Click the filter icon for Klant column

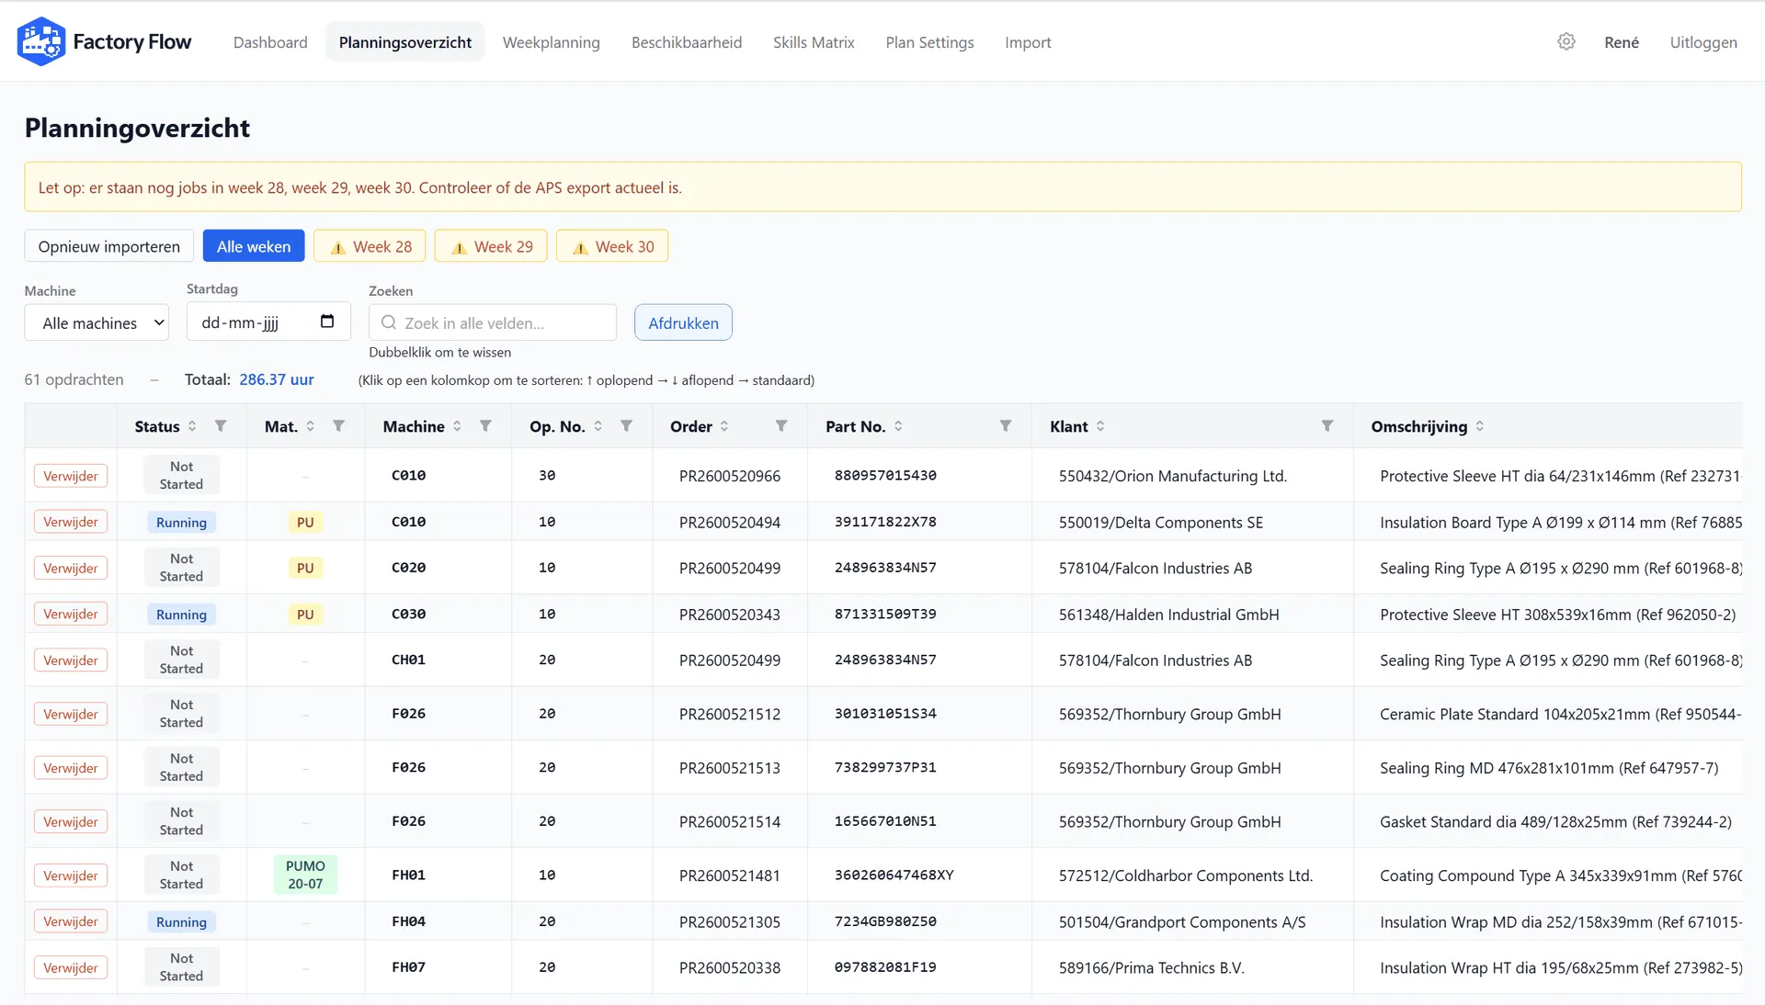click(1327, 425)
